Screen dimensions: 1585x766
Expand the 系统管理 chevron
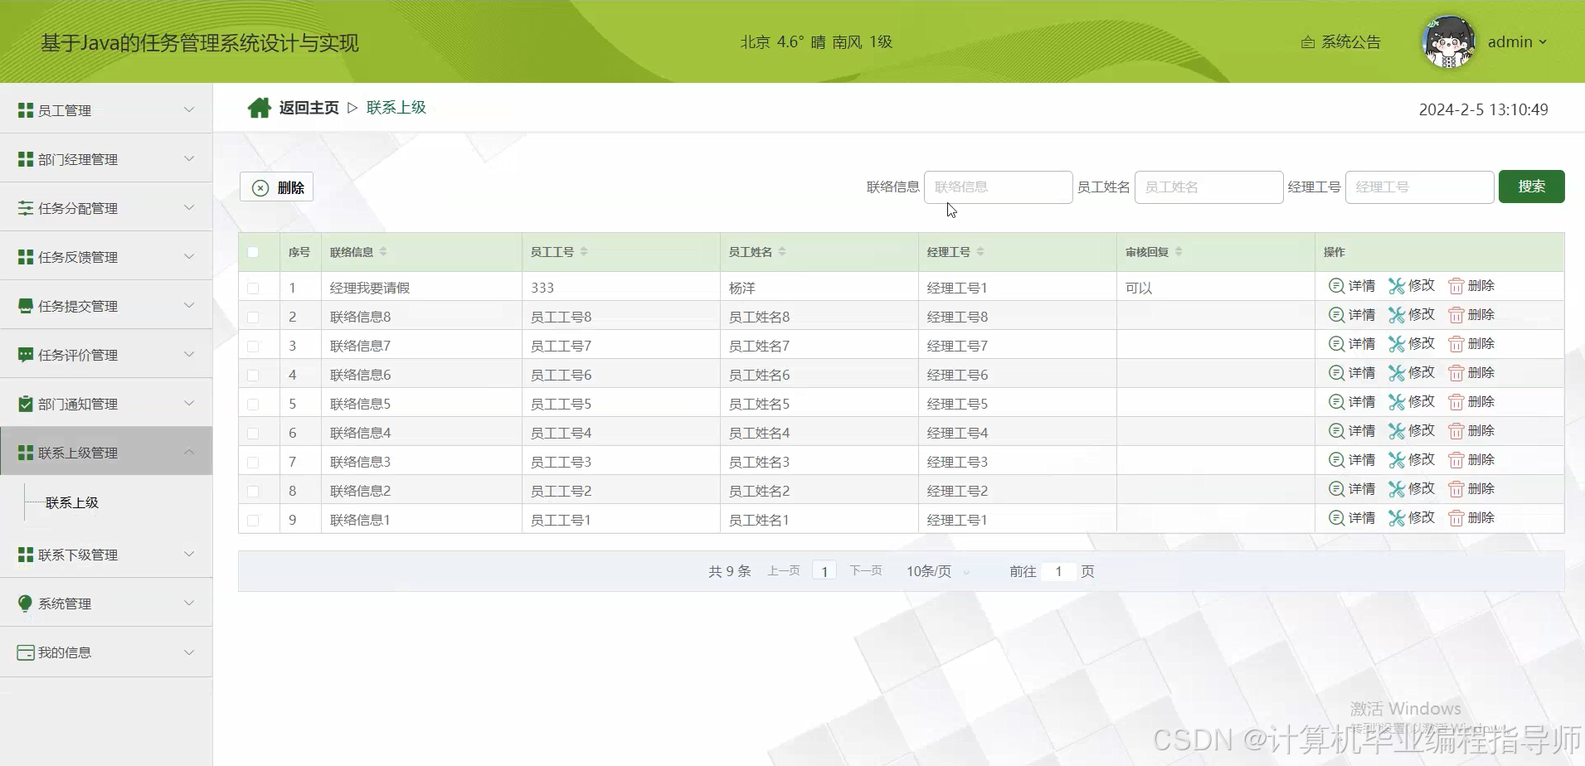tap(189, 603)
